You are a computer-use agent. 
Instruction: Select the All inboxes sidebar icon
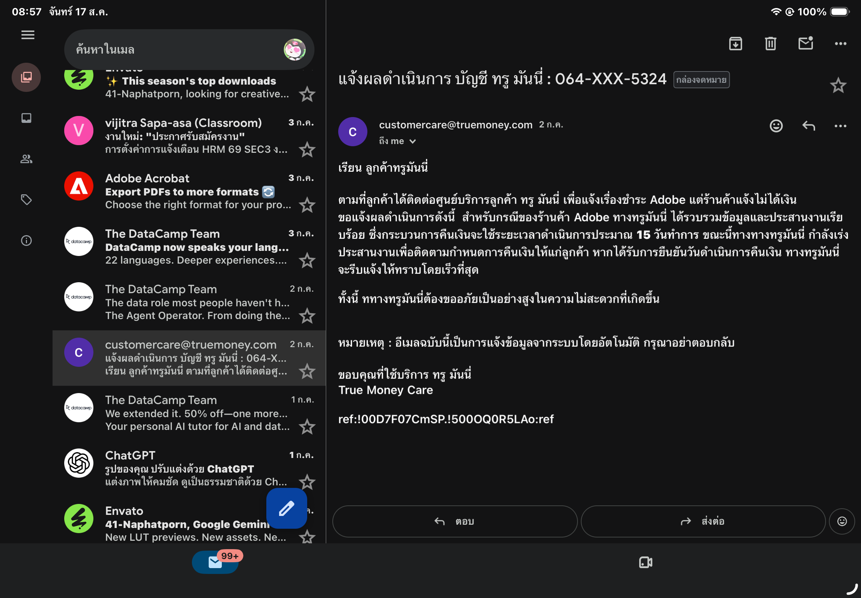(26, 77)
